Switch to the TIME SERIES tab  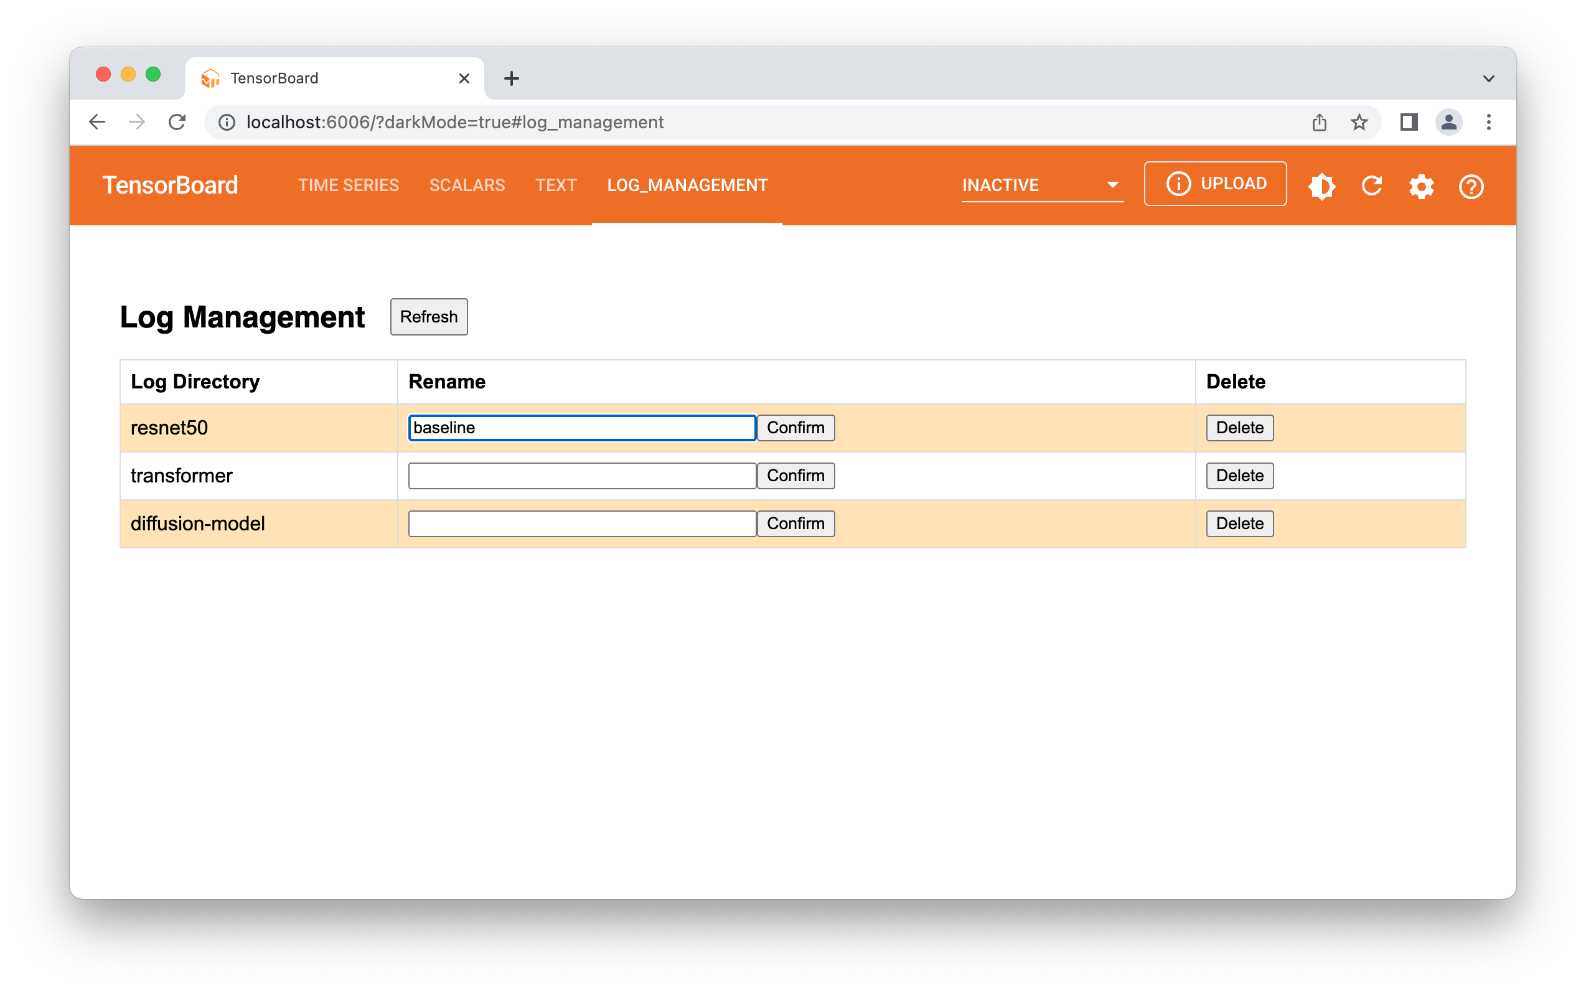[x=348, y=186]
